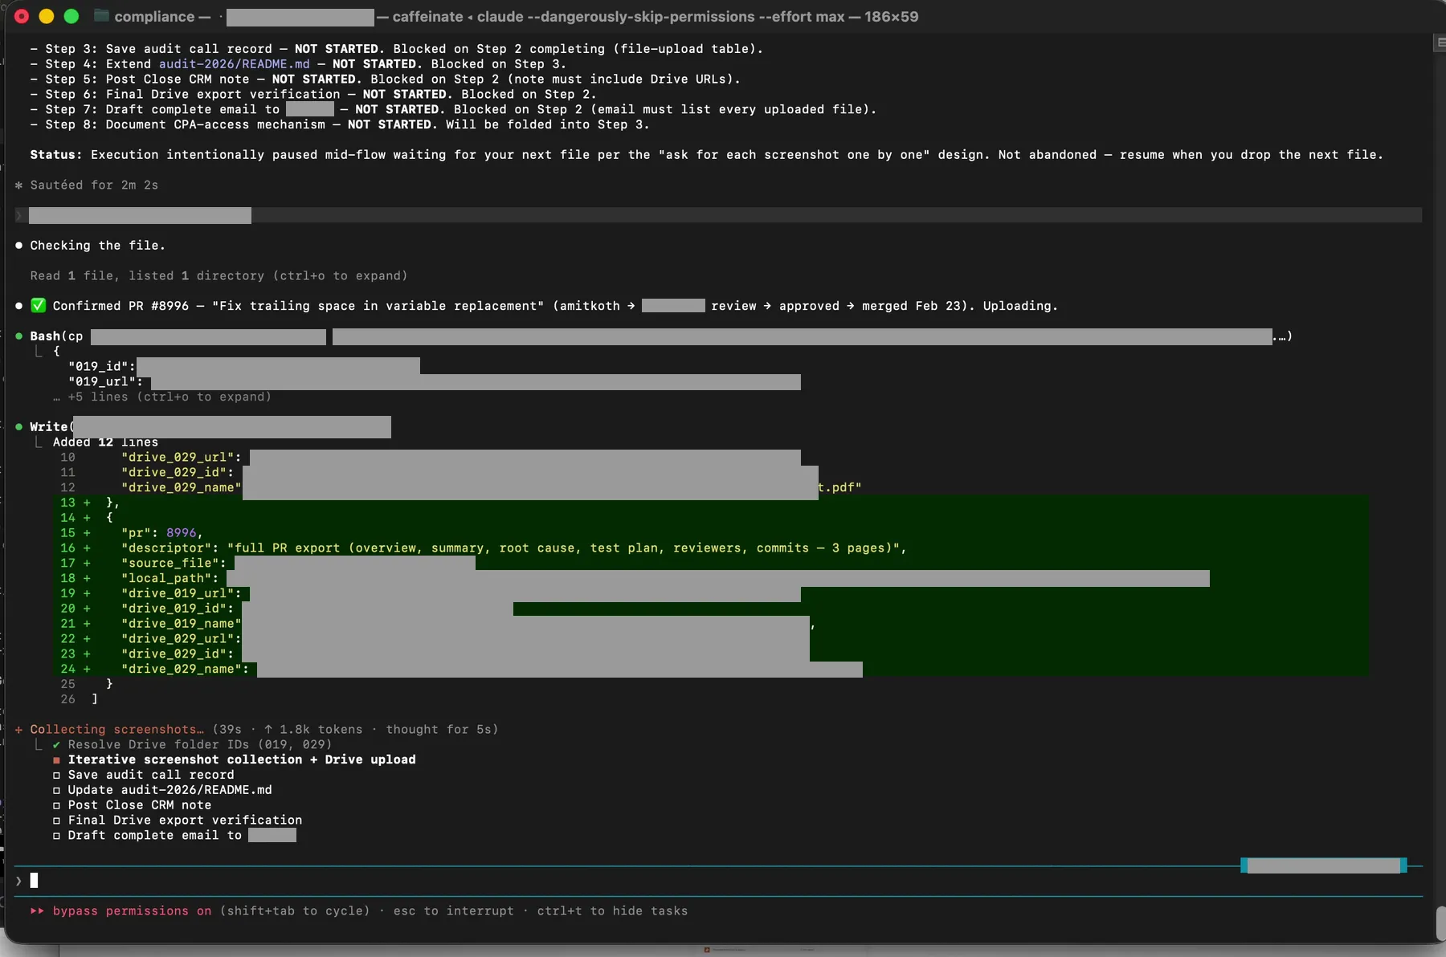Click 'thought for 5s' in the status line

(x=439, y=729)
